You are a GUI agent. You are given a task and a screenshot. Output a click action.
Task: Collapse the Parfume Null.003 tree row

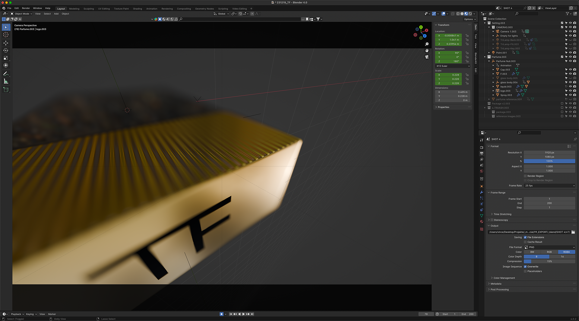pyautogui.click(x=489, y=61)
